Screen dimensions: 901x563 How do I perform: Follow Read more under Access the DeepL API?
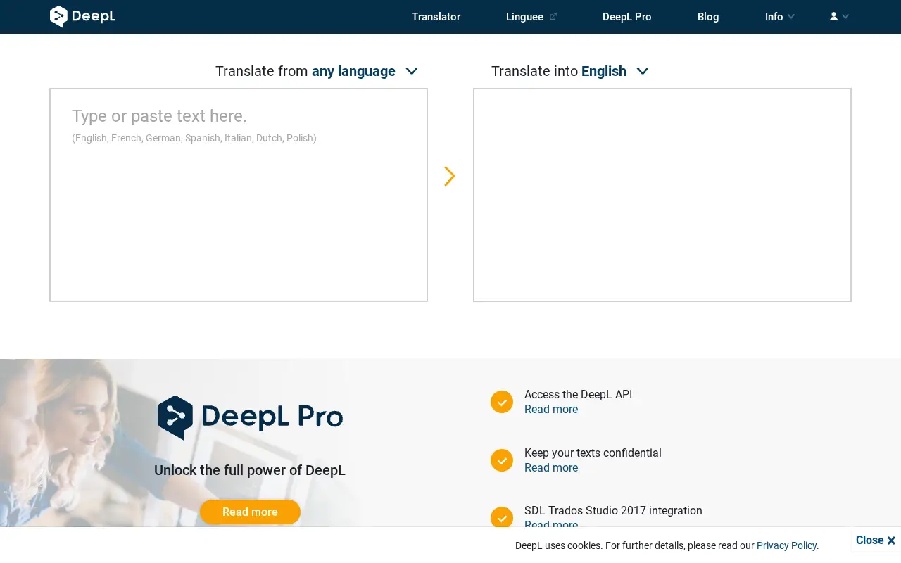click(x=551, y=410)
